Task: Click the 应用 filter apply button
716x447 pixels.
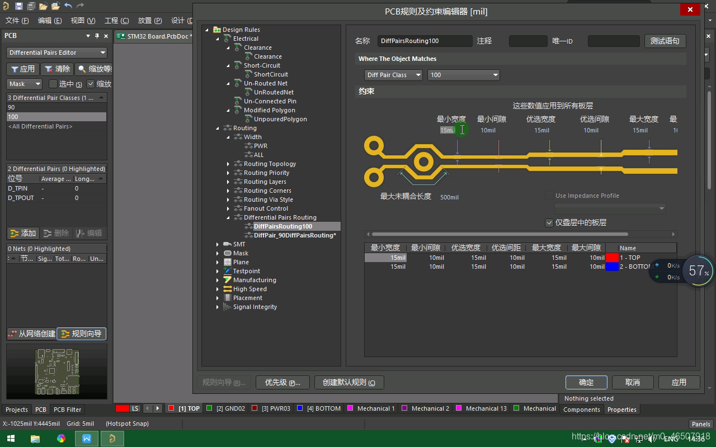Action: (23, 69)
